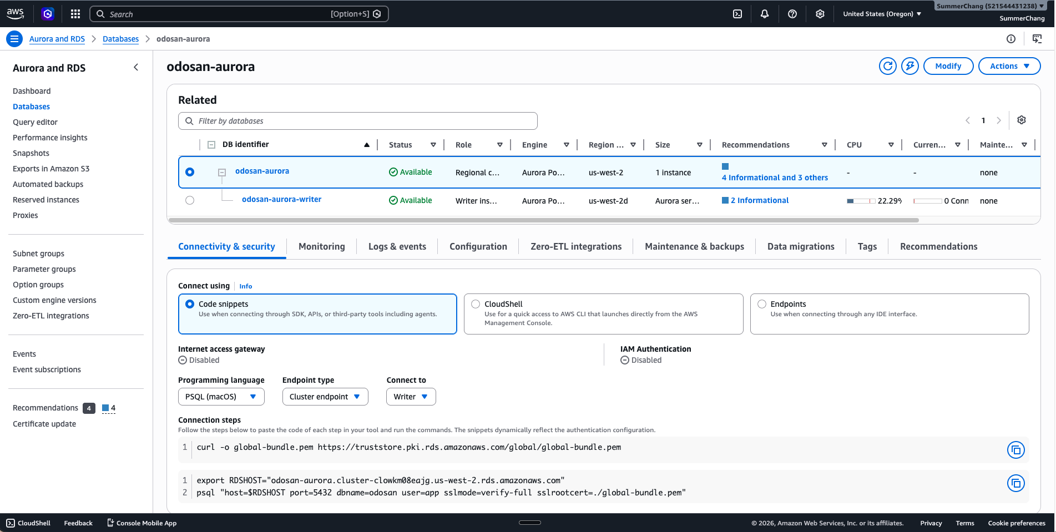Screen dimensions: 1056x532
Task: Open the Amazon Q assistant icon
Action: pos(48,14)
